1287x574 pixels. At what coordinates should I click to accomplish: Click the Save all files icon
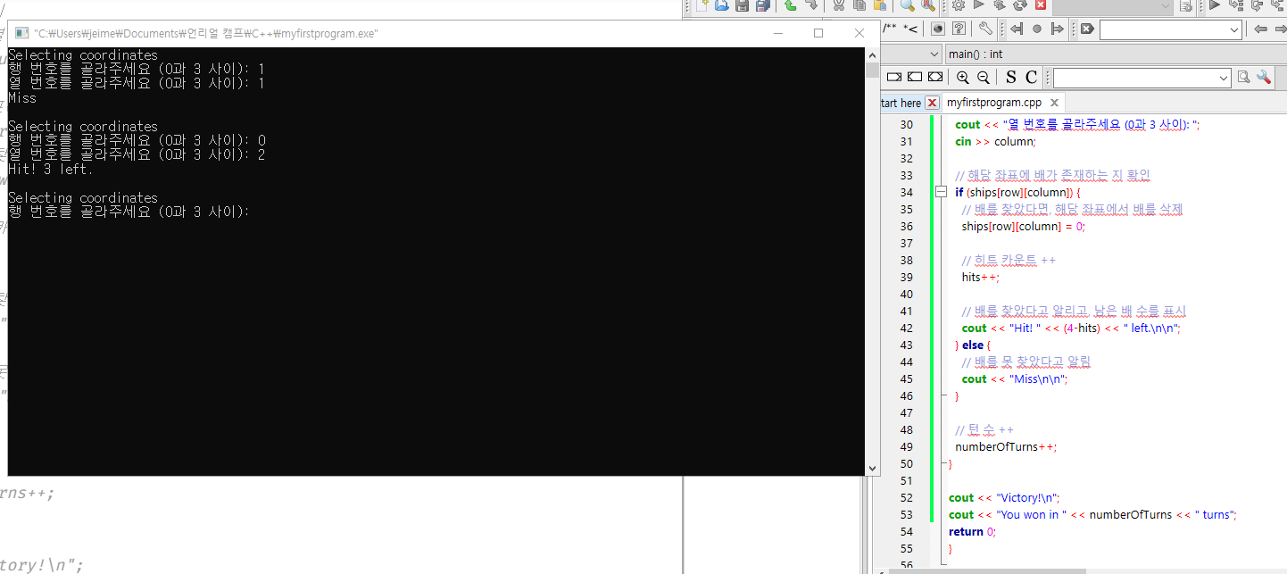point(762,5)
